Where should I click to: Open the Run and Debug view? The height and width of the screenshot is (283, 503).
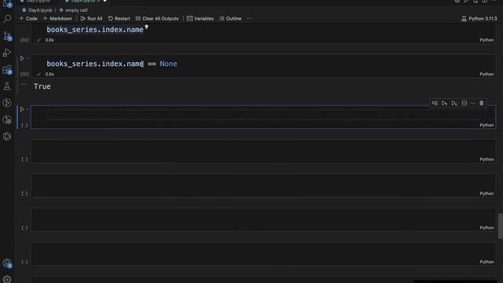(7, 53)
